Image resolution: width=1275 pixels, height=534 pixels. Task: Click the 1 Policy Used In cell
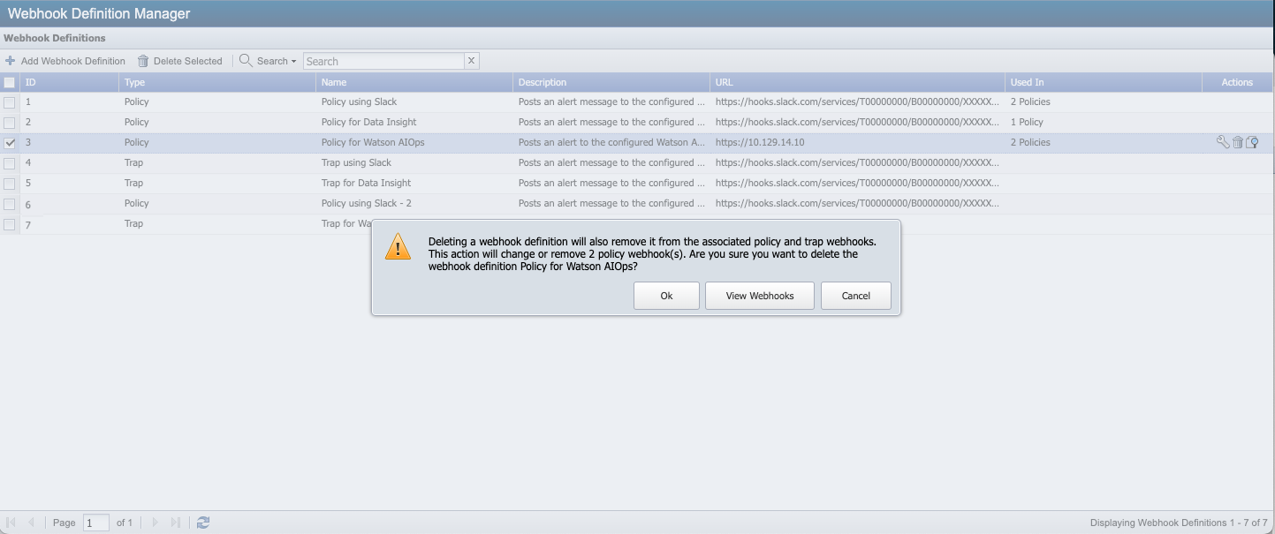tap(1027, 122)
